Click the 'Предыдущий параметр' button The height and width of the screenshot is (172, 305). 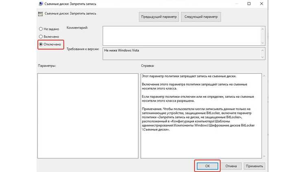click(159, 17)
